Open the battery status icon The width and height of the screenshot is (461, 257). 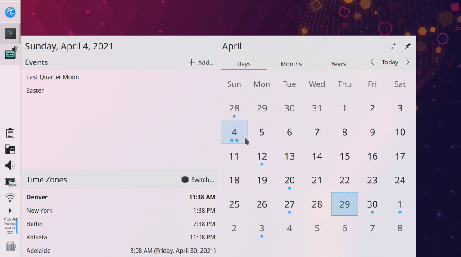tap(10, 182)
